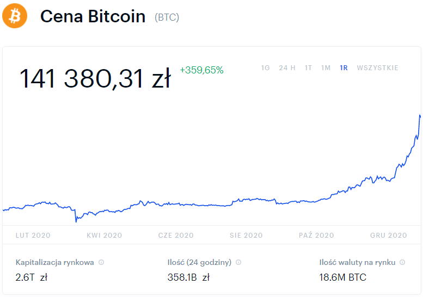Click the price chart peak in December

[420, 115]
